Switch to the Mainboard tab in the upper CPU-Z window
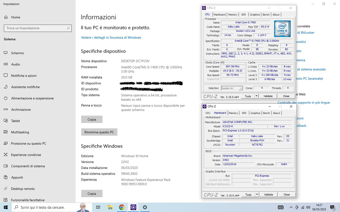 (x=220, y=15)
